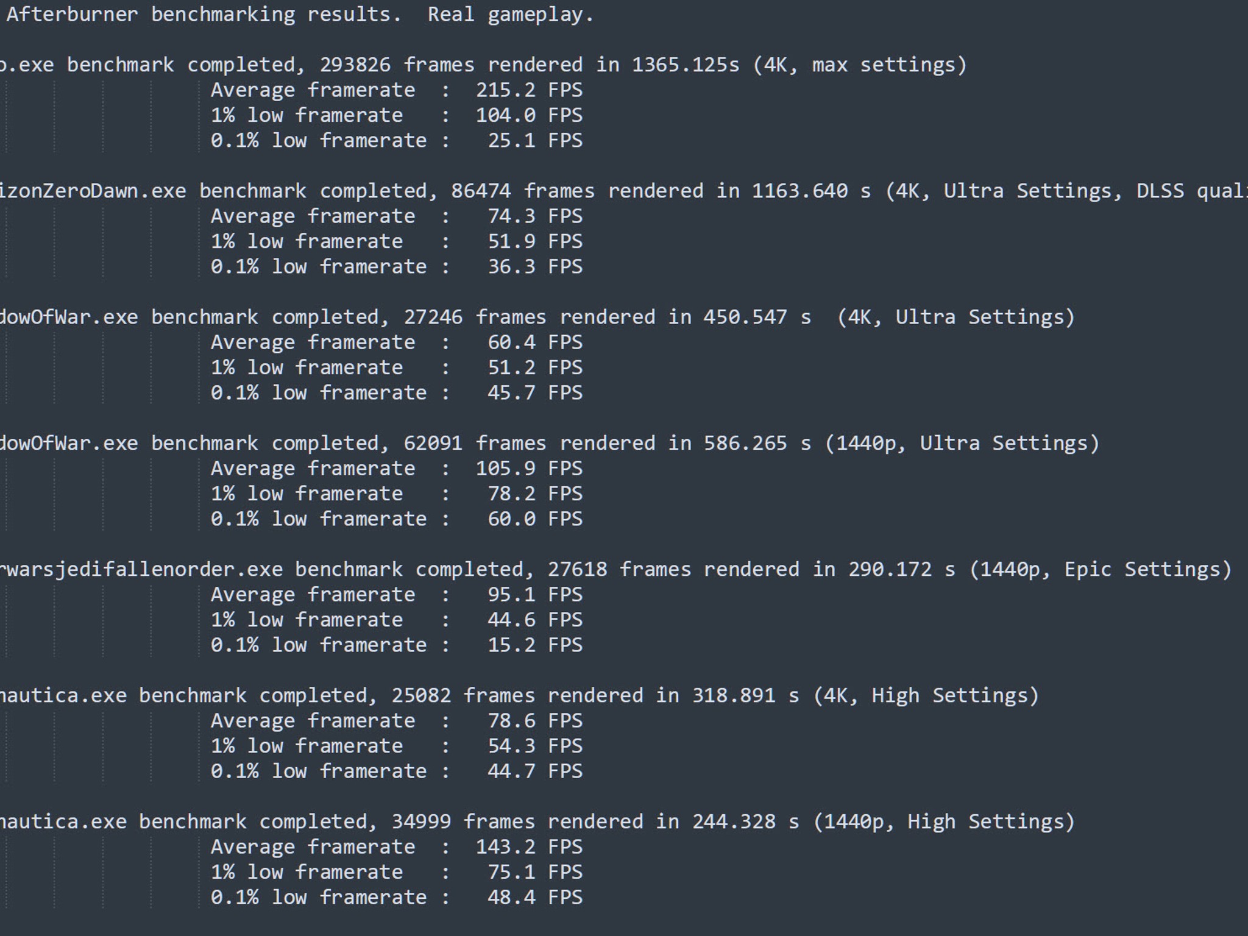Click the 60.0 FPS 0.1% low value
Image resolution: width=1248 pixels, height=936 pixels.
coord(535,519)
